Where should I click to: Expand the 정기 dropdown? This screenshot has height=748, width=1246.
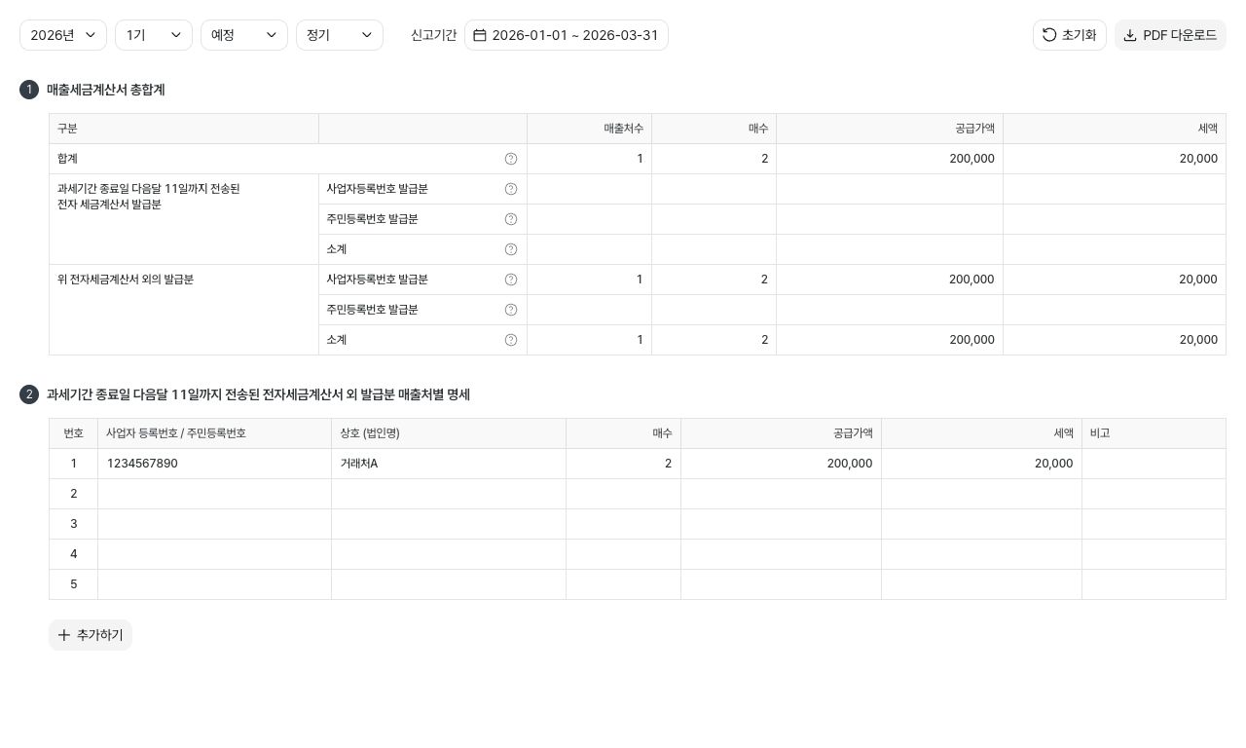coord(340,35)
